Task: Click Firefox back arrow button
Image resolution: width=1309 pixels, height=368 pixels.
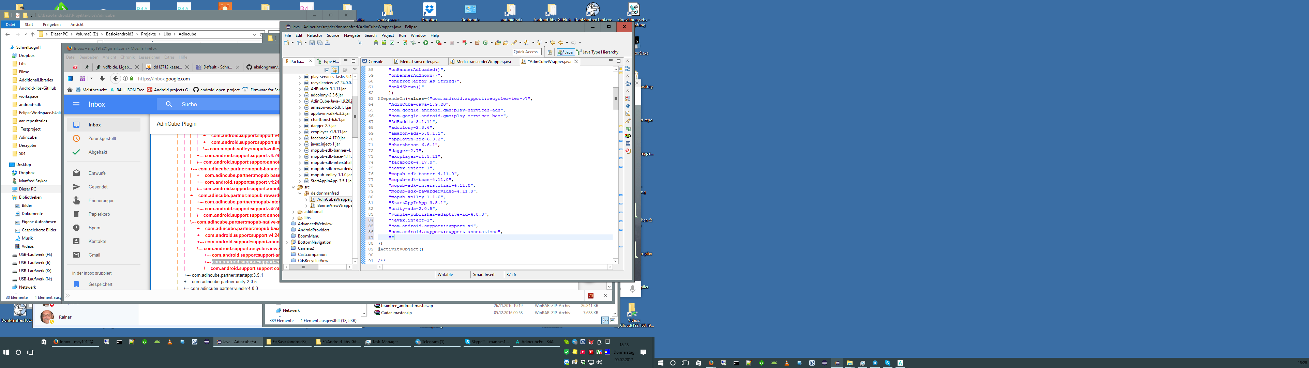Action: coord(115,78)
